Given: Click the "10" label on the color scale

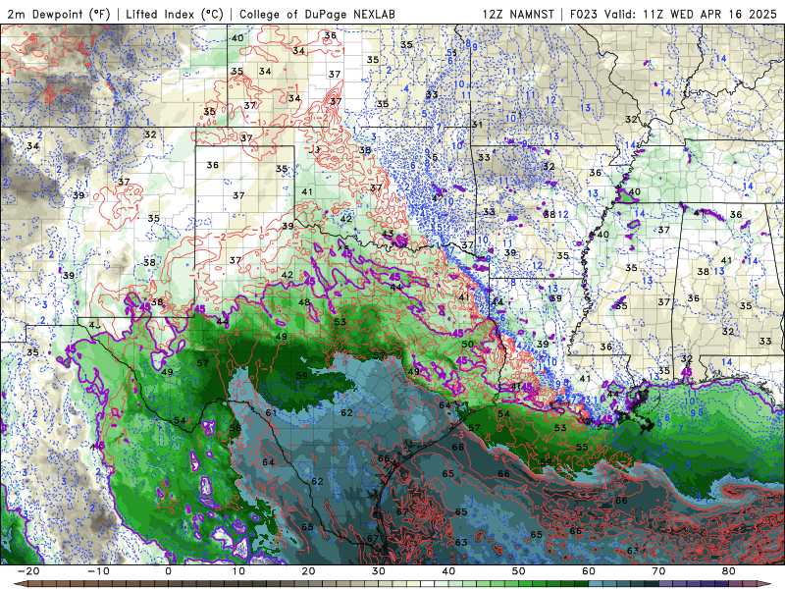Looking at the screenshot, I should click(238, 571).
